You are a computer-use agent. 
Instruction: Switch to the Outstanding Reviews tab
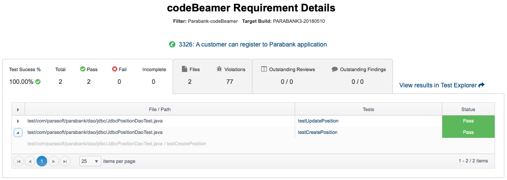pos(322,76)
